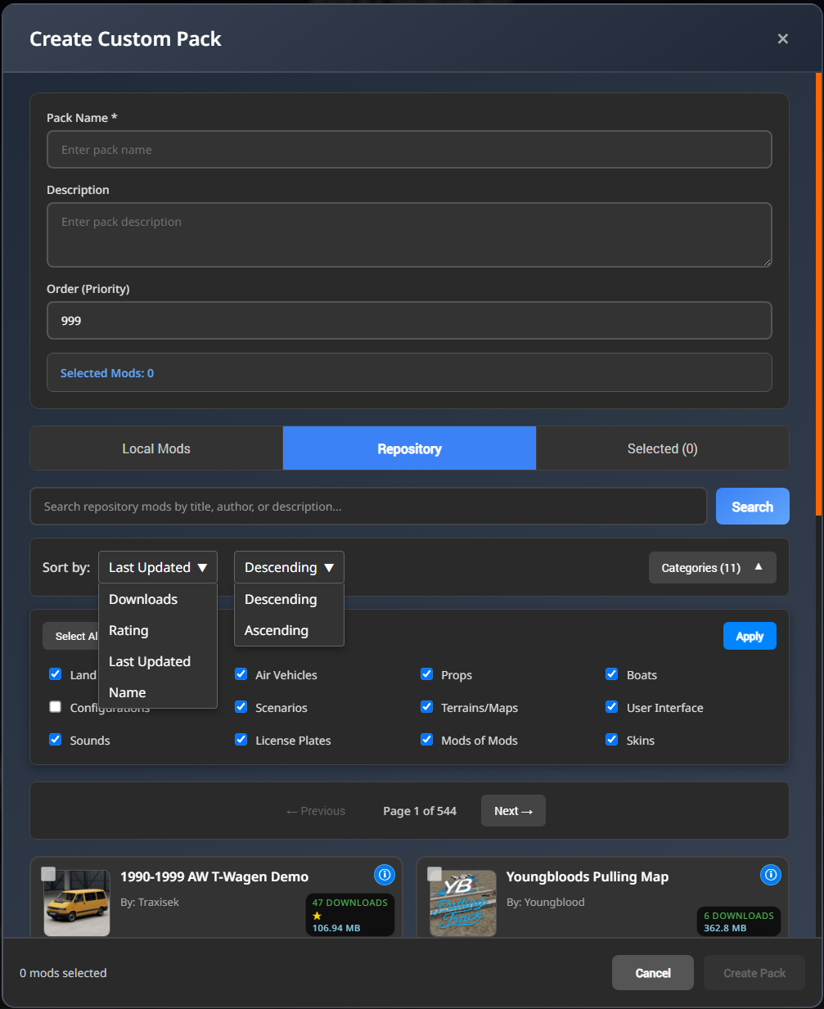Image resolution: width=824 pixels, height=1009 pixels.
Task: Uncheck the Air Vehicles category
Action: (x=241, y=674)
